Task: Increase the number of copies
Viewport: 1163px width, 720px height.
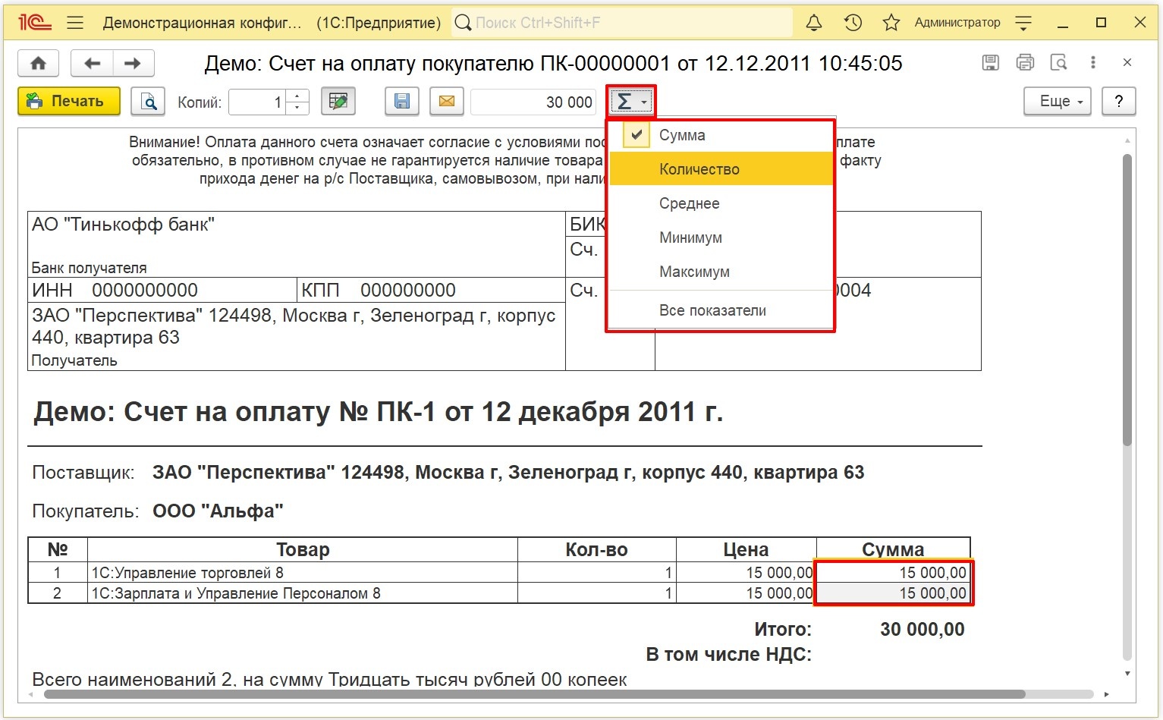Action: coord(297,96)
